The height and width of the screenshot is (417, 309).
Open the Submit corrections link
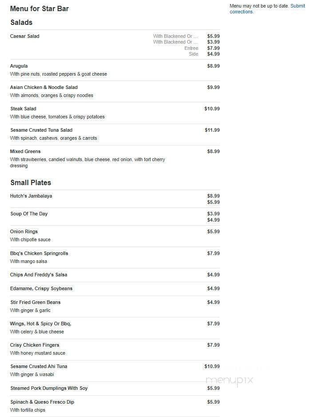pos(267,9)
